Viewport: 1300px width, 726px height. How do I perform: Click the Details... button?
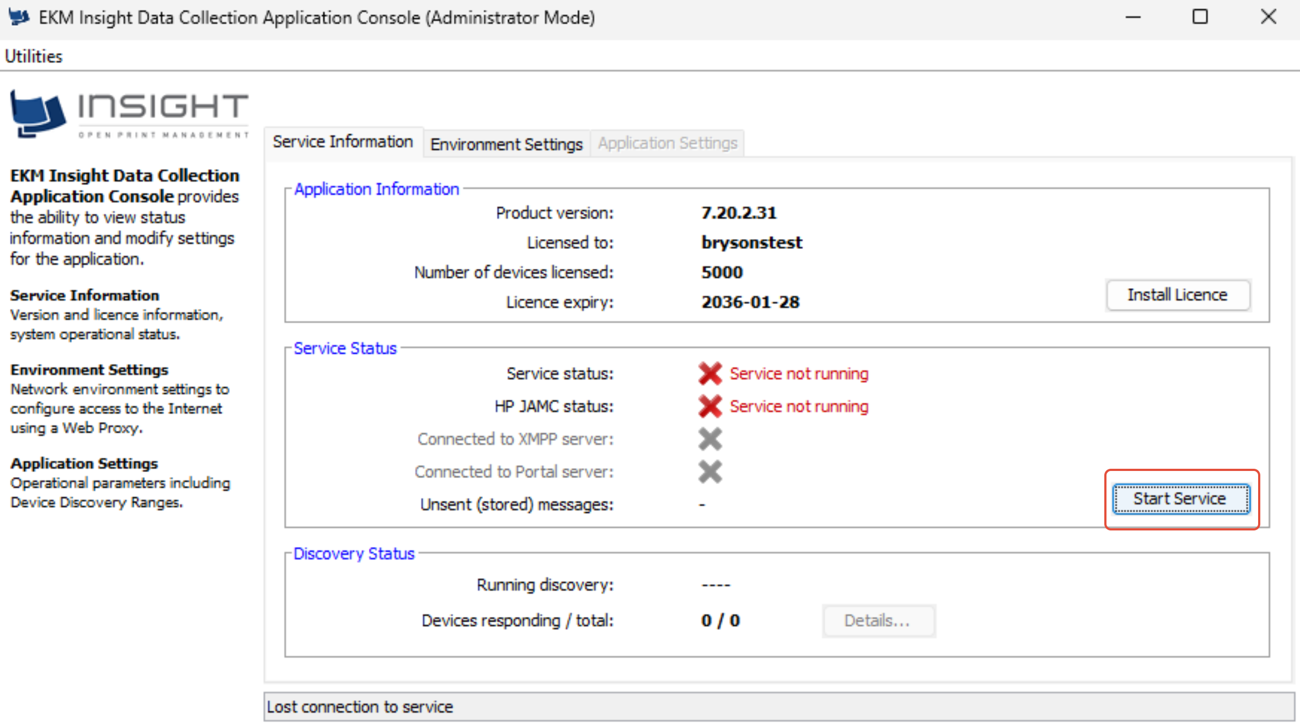pos(878,621)
